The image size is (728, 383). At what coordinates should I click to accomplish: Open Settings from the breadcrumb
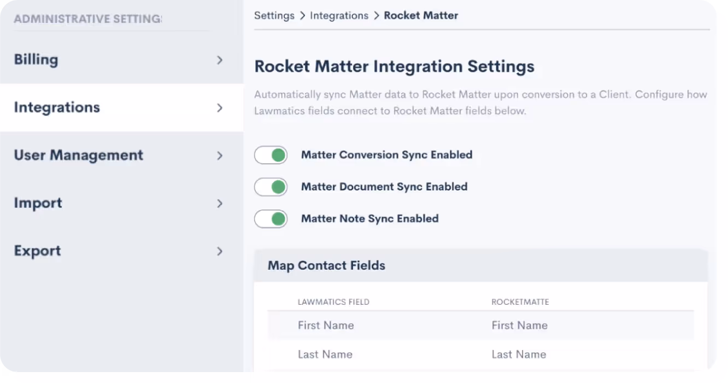274,15
